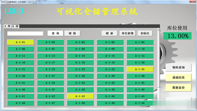Click the 13.00% usage display
This screenshot has height=111, width=197.
177,36
